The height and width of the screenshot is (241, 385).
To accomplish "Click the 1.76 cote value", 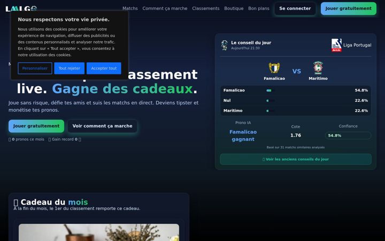I will point(296,135).
